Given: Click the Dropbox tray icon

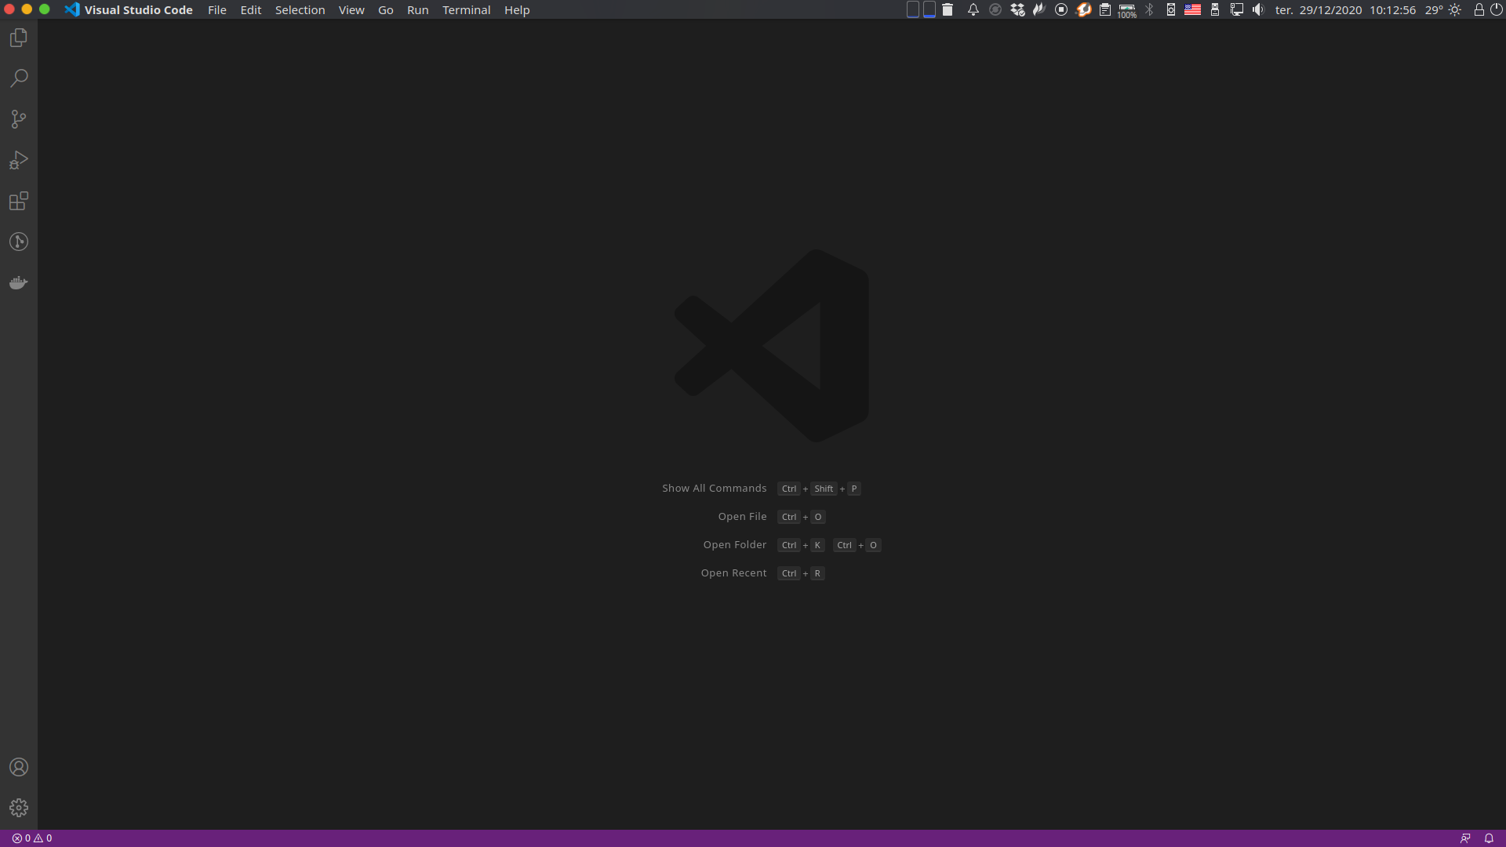Looking at the screenshot, I should [1017, 10].
